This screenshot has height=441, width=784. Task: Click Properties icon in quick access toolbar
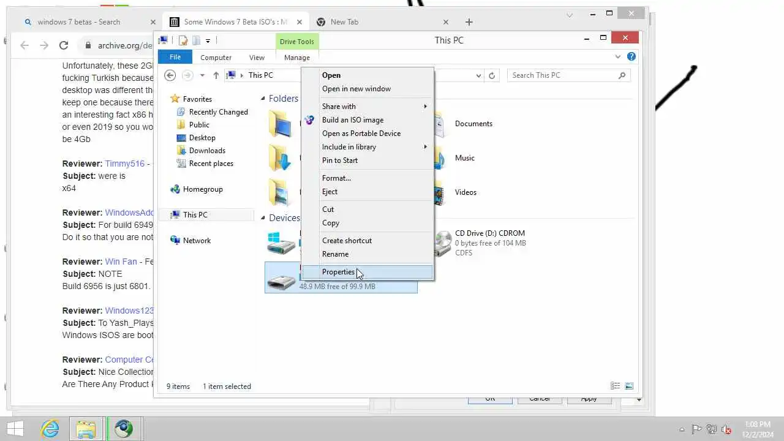pyautogui.click(x=183, y=40)
